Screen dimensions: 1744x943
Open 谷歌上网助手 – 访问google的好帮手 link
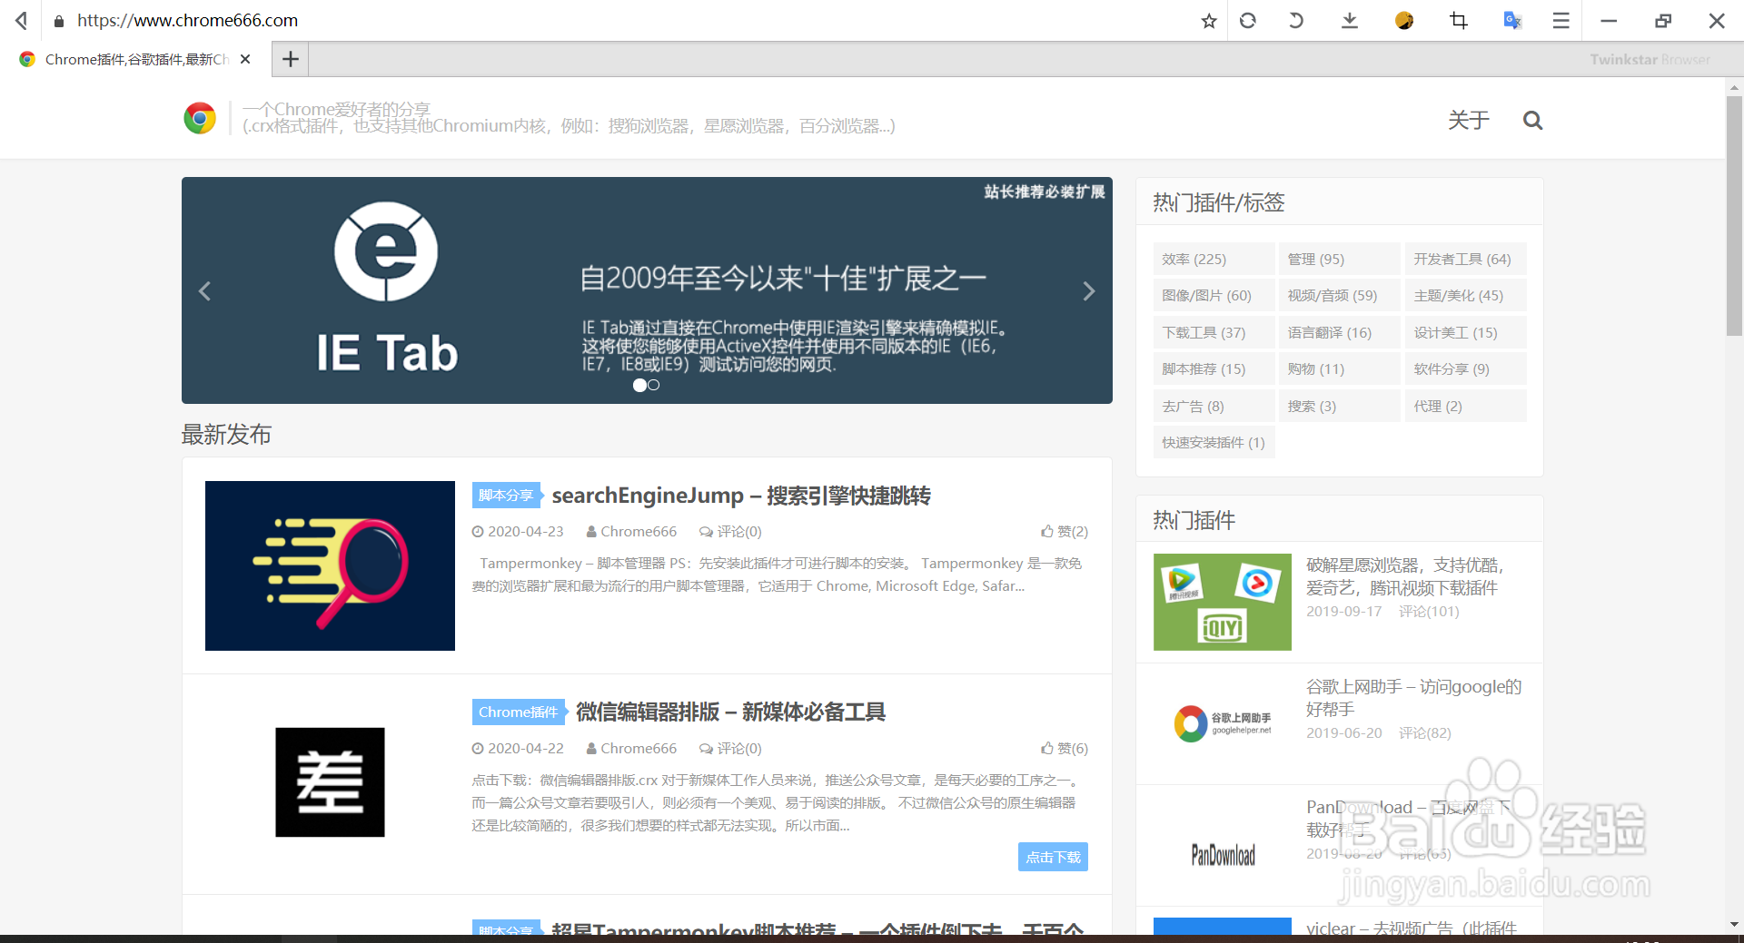(1414, 698)
